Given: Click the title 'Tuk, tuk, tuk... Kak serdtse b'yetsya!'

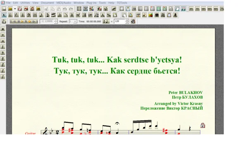Looking at the screenshot, I should (x=117, y=60).
